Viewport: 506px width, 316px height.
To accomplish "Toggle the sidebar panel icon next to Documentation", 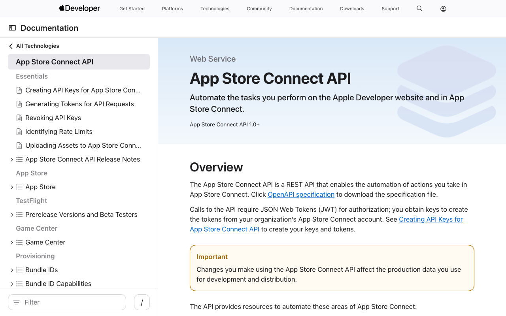I will coord(12,28).
